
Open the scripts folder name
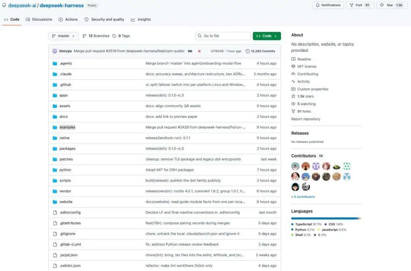coord(65,180)
